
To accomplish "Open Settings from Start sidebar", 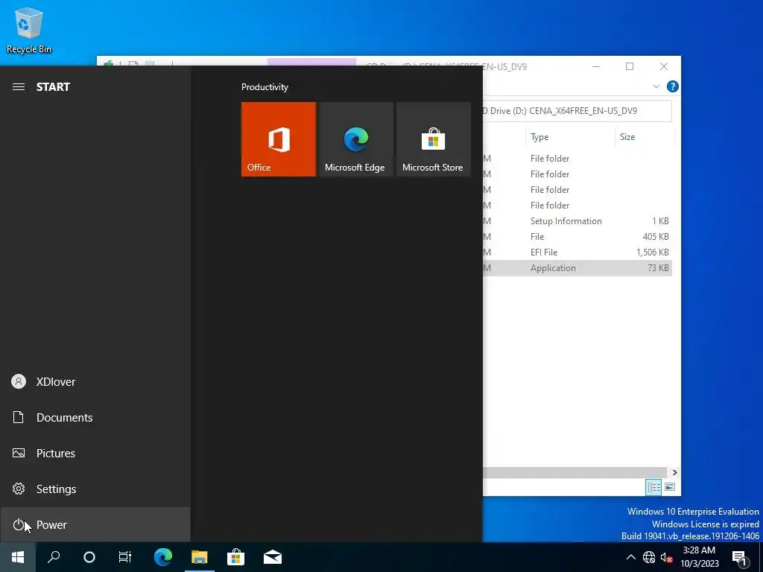I will pos(95,489).
